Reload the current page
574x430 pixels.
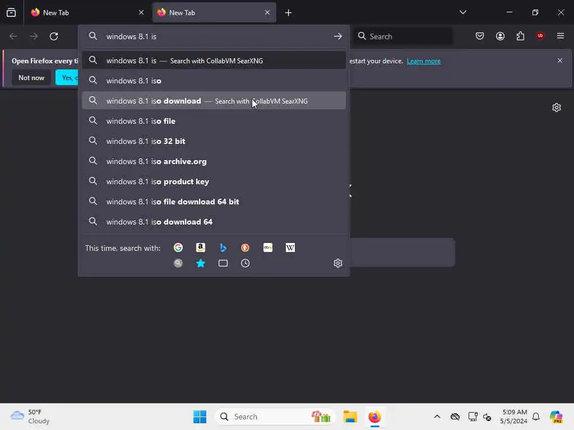point(54,36)
